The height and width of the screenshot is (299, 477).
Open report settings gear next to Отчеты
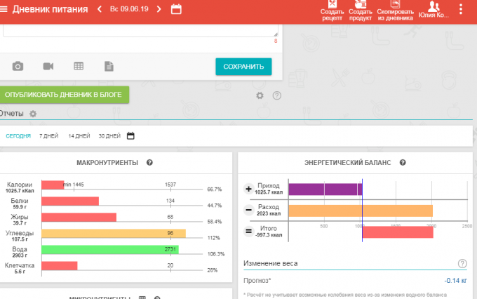32,114
